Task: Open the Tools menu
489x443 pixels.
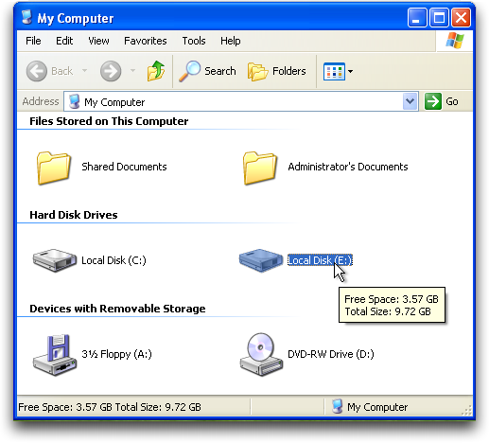Action: click(194, 41)
